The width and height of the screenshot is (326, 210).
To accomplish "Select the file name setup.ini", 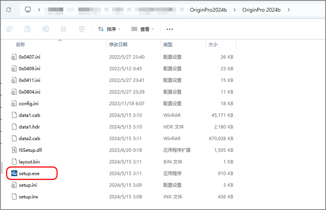I will coord(28,185).
